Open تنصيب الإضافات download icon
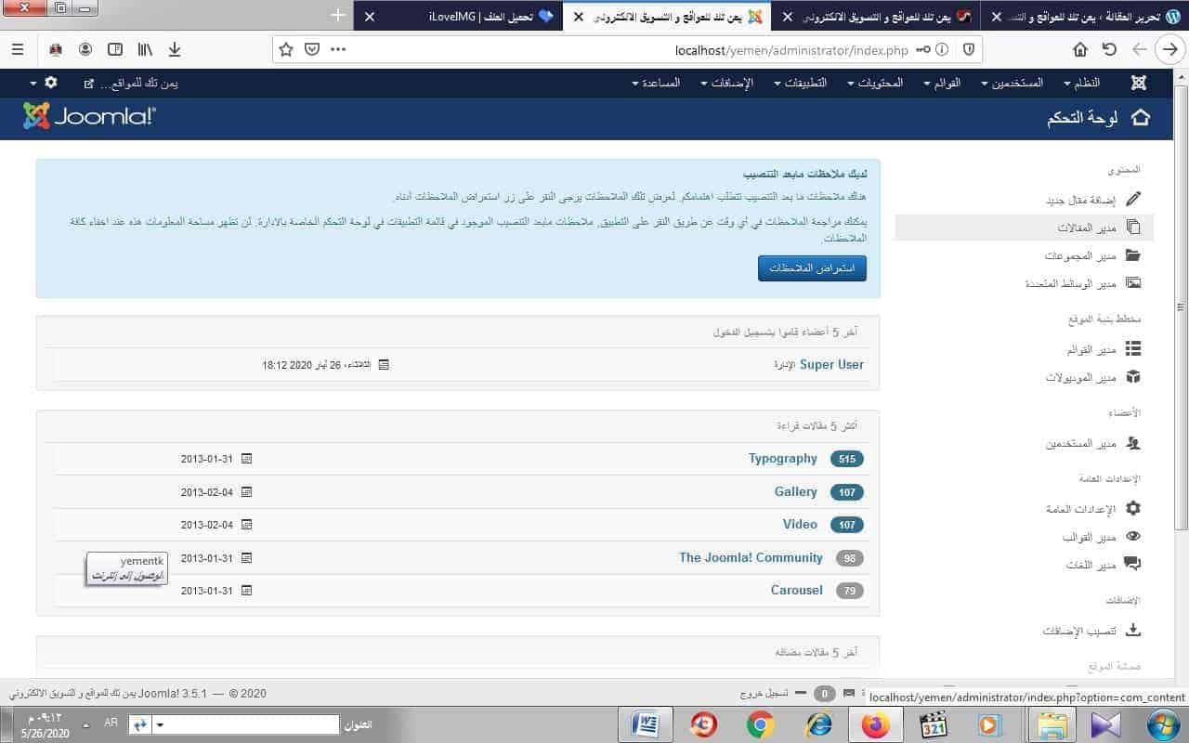 pos(1133,630)
